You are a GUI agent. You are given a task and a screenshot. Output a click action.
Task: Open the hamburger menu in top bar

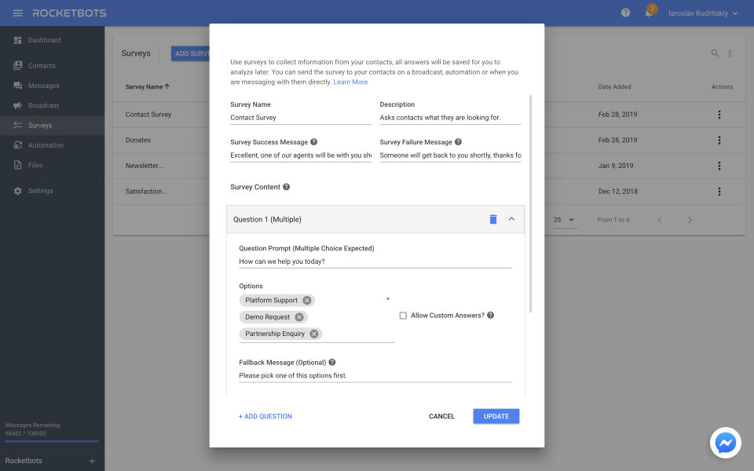[x=18, y=13]
